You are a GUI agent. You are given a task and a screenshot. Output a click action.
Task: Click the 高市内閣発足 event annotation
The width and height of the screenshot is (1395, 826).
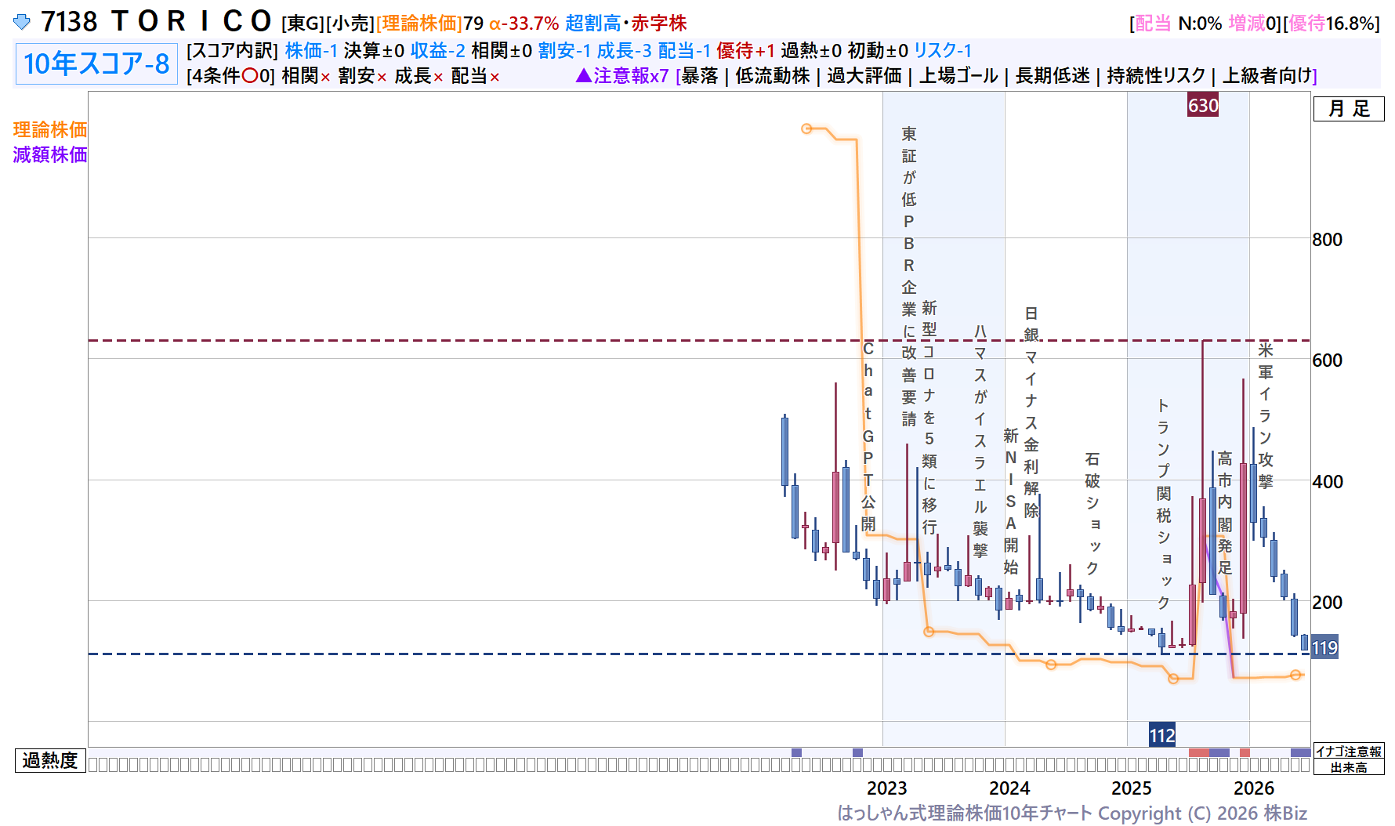click(x=1225, y=513)
